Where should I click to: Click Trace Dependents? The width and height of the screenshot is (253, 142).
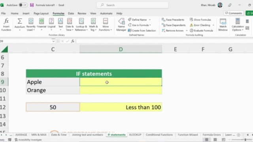click(174, 25)
